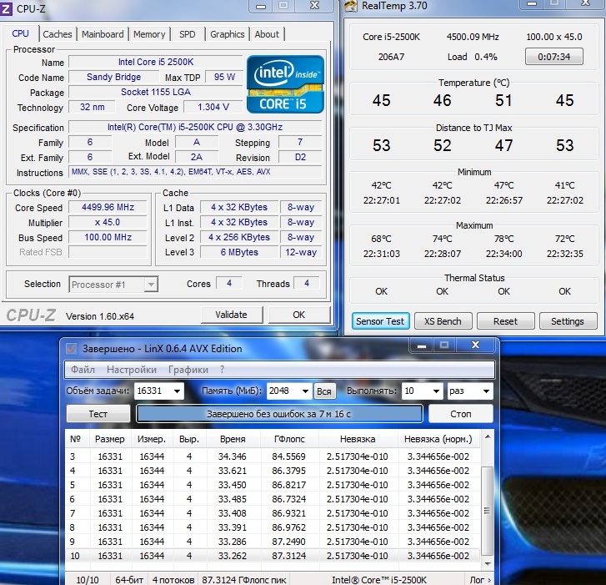The image size is (606, 585).
Task: Select the SPD tab in CPU-Z
Action: (x=187, y=34)
